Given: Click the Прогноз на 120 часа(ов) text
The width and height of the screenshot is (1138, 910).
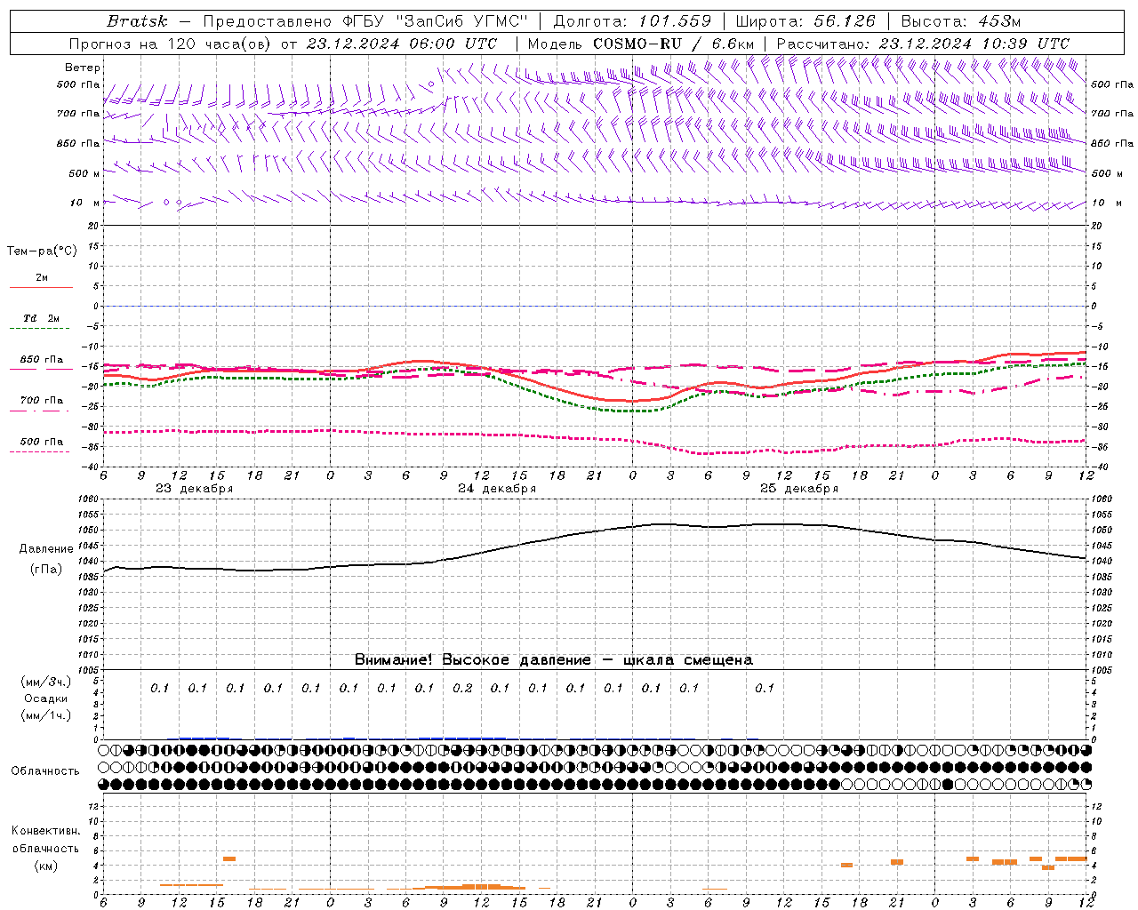Looking at the screenshot, I should click(x=170, y=44).
